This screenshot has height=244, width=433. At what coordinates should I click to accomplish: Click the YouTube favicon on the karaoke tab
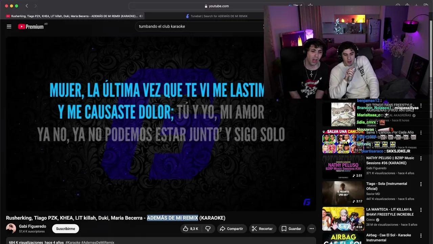point(8,16)
